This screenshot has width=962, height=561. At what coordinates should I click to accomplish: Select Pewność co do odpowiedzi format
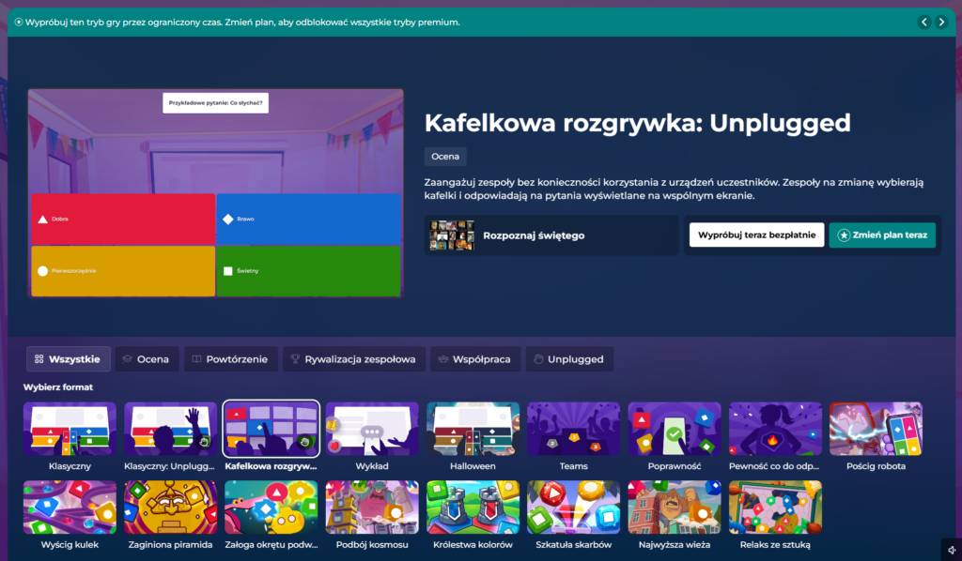pos(775,430)
